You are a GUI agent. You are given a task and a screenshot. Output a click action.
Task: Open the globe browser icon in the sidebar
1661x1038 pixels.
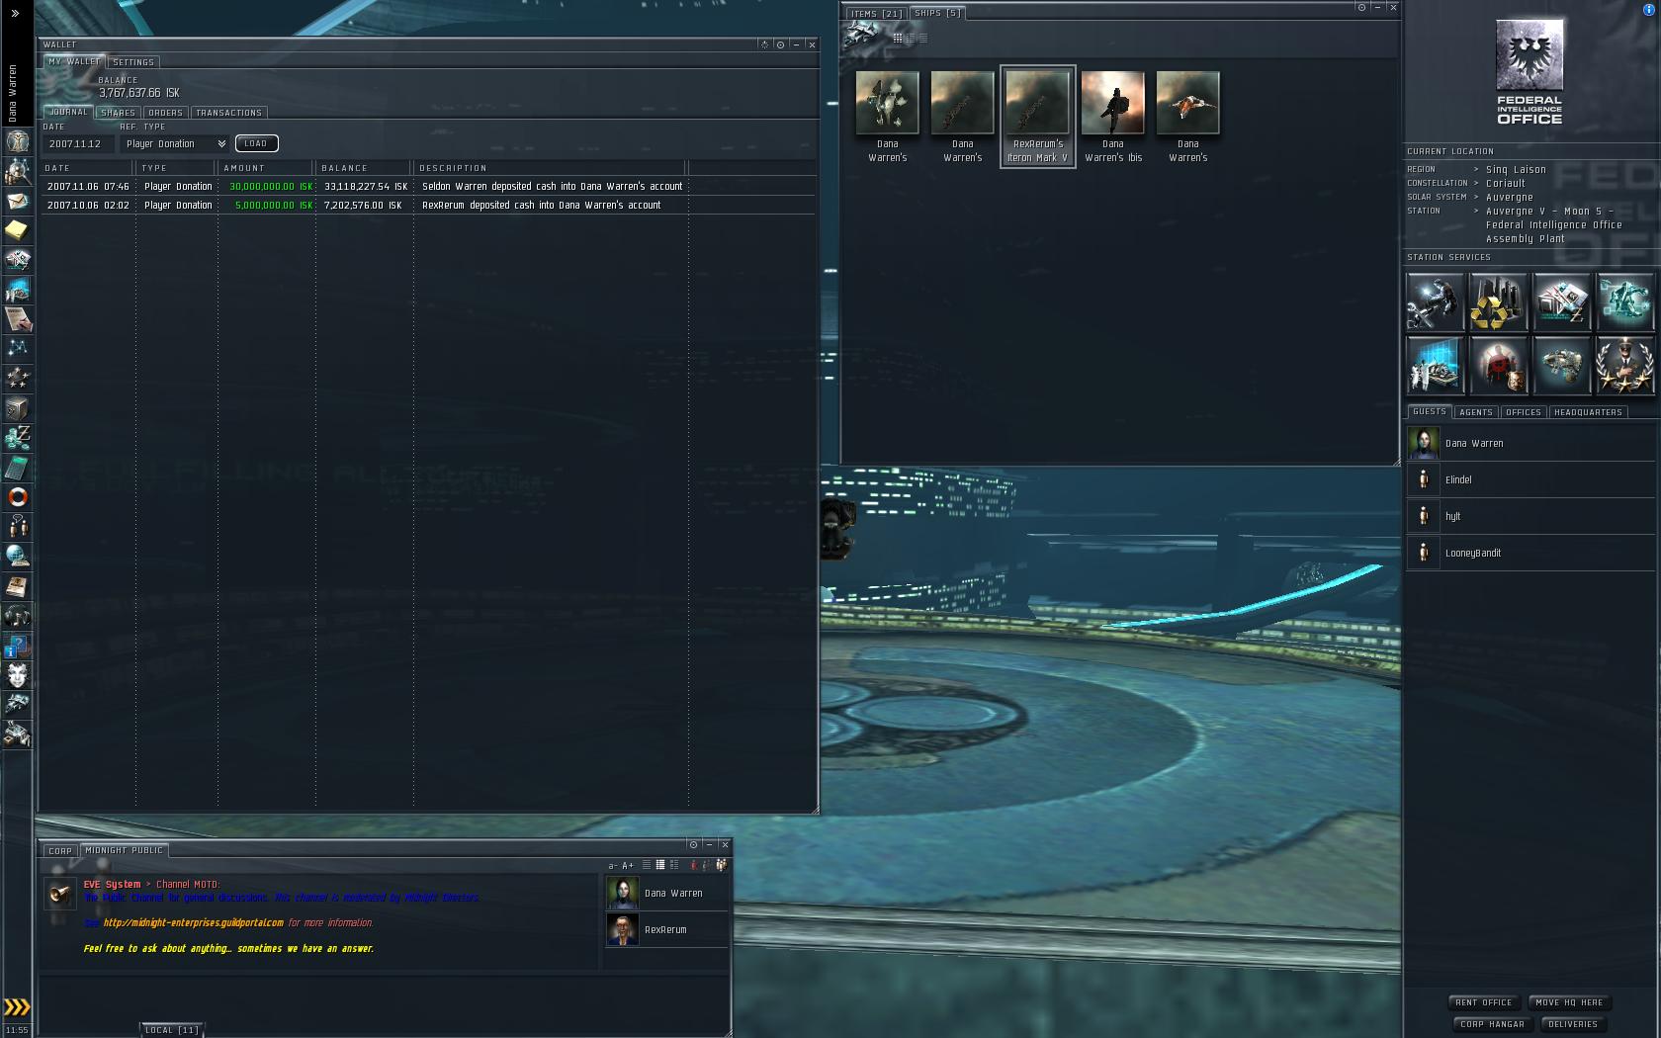(18, 556)
